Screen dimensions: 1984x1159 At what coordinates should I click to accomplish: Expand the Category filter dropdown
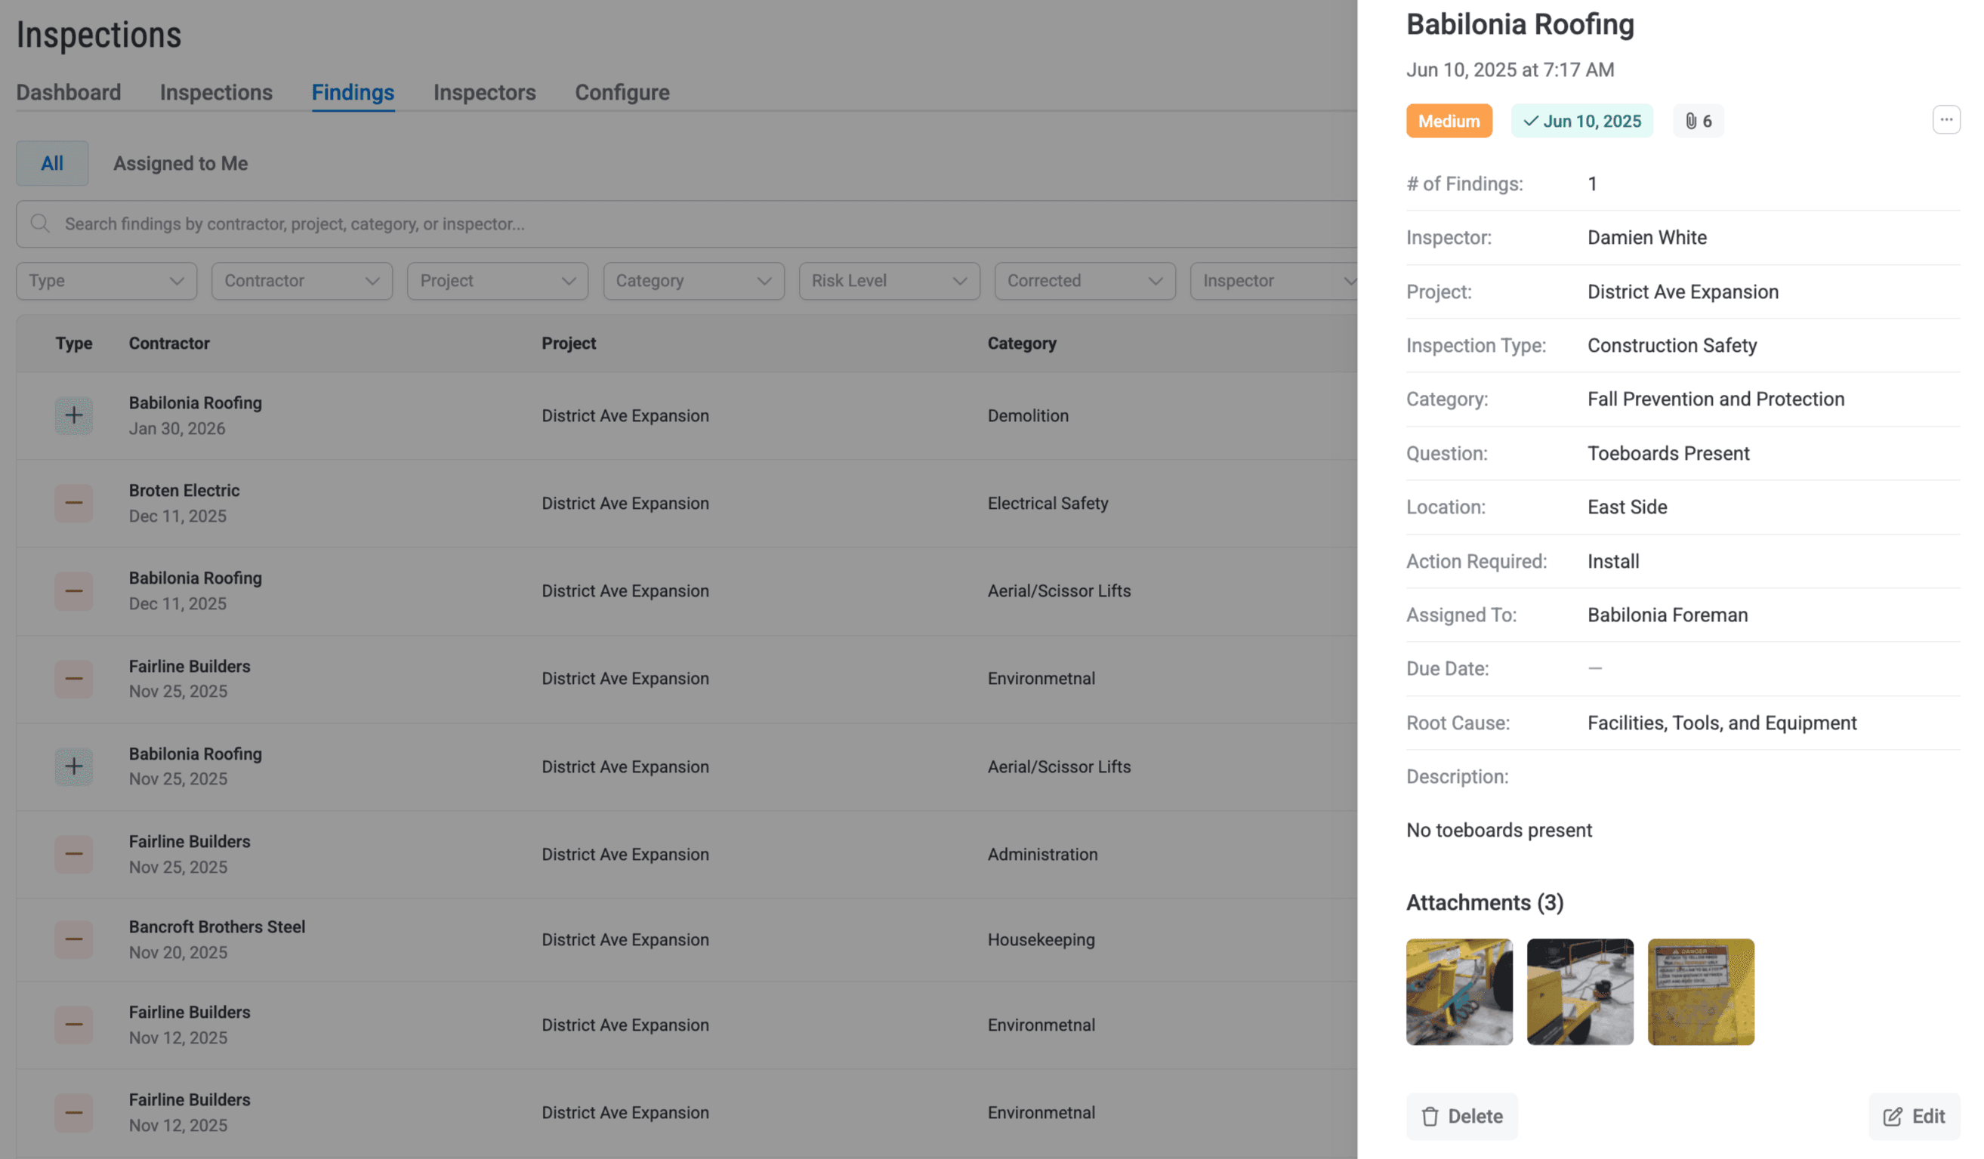(693, 281)
